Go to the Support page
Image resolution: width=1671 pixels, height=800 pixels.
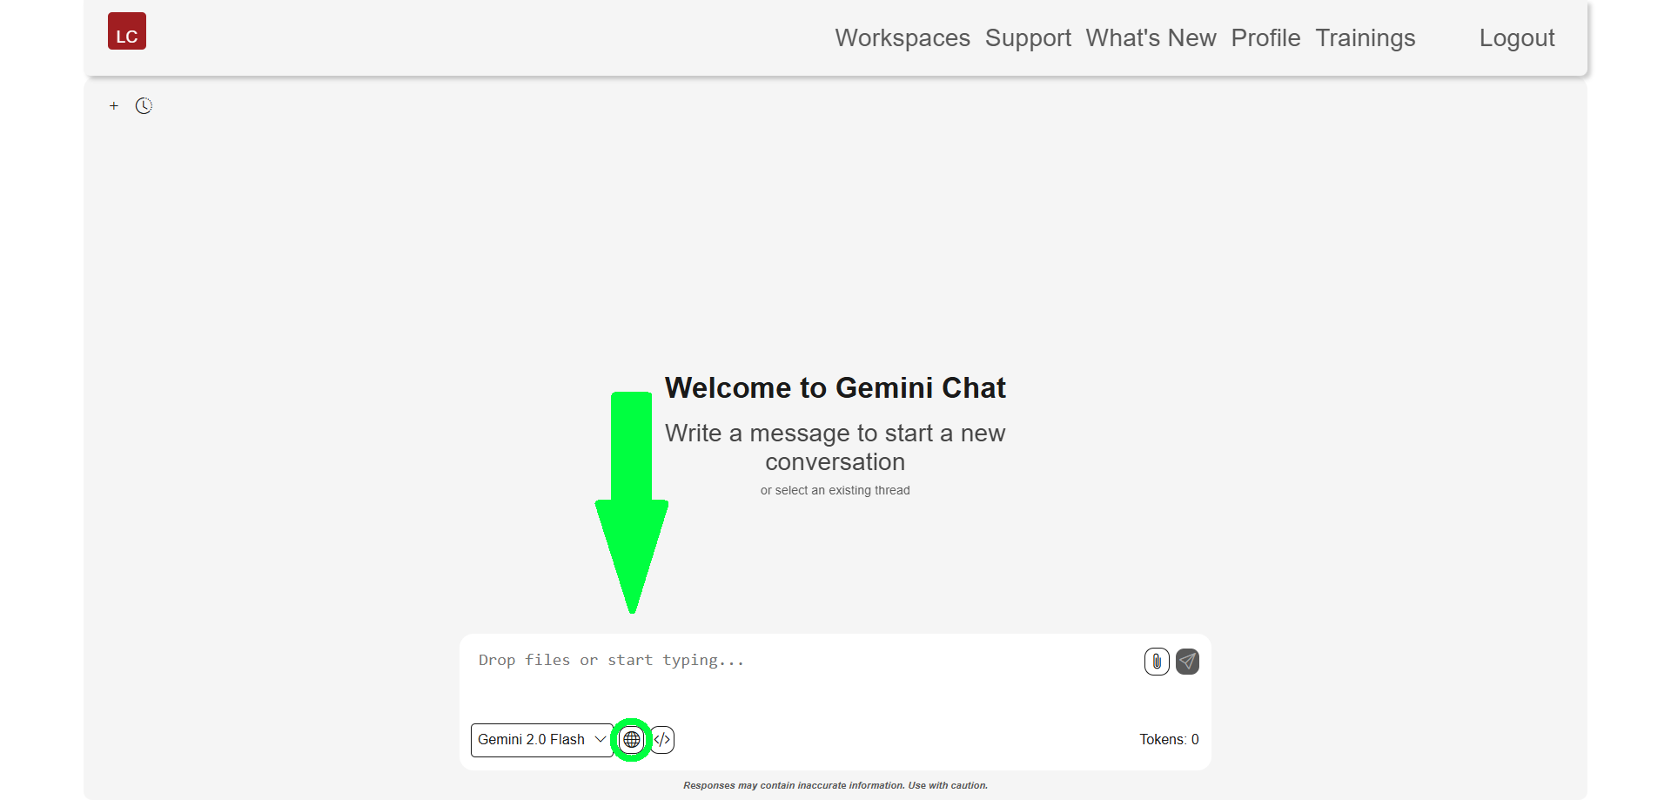1028,38
